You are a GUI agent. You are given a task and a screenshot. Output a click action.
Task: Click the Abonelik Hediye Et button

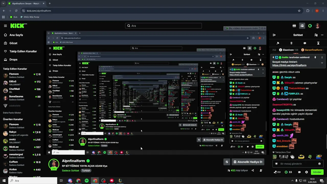point(248,162)
